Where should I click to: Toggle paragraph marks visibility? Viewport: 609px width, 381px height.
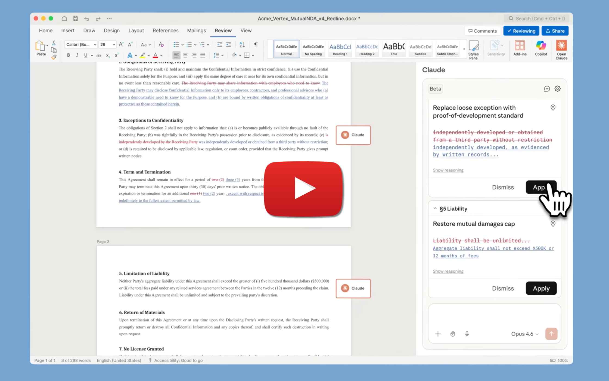[x=255, y=44]
